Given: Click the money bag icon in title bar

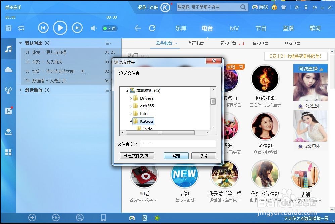Looking at the screenshot, I should point(274,7).
